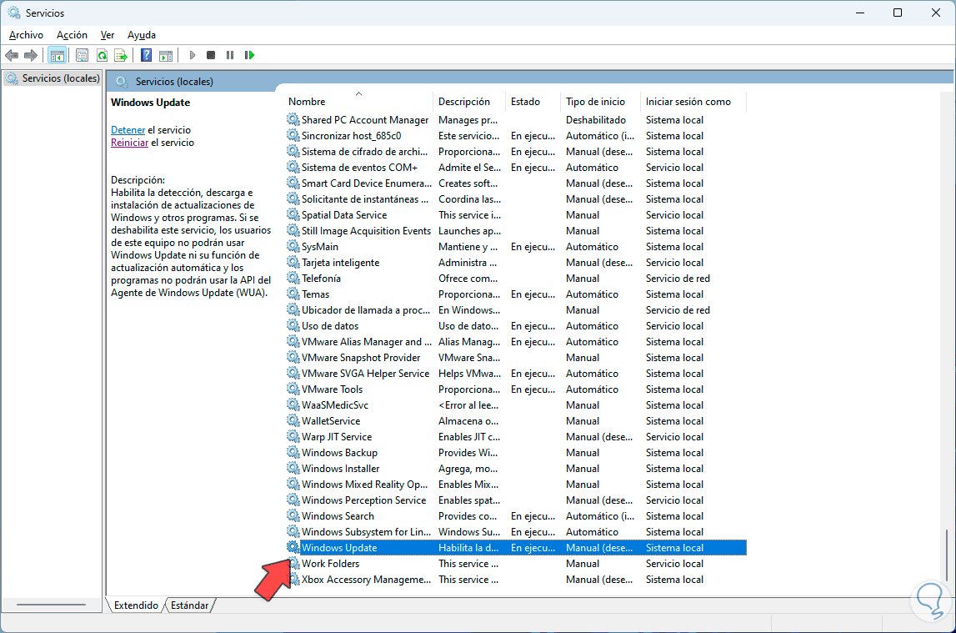This screenshot has height=633, width=956.
Task: Toggle the Show/Hide Action Pane icon
Action: pos(166,56)
